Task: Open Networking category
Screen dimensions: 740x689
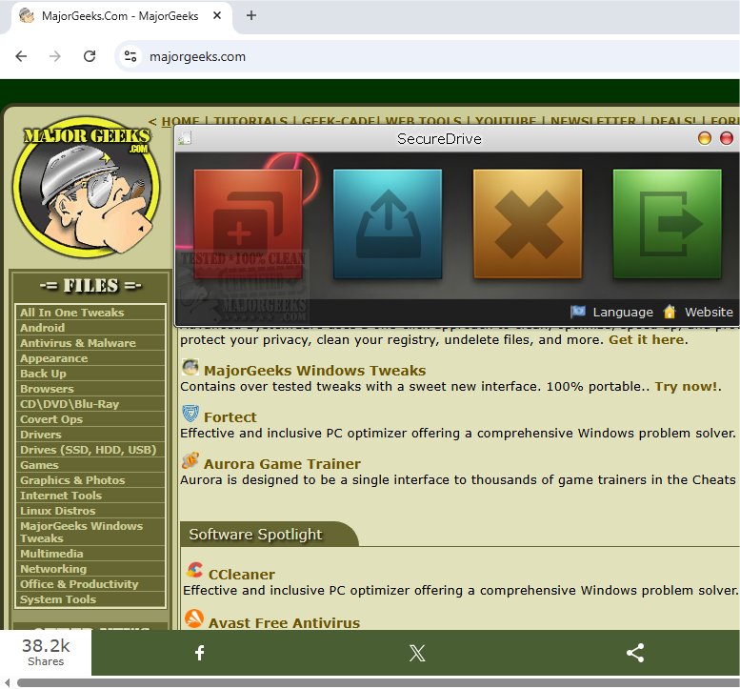Action: (90, 569)
